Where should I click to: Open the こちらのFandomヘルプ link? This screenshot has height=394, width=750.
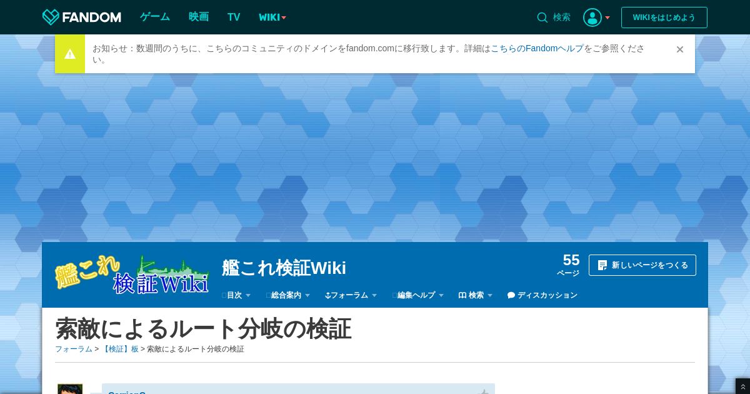tap(537, 48)
